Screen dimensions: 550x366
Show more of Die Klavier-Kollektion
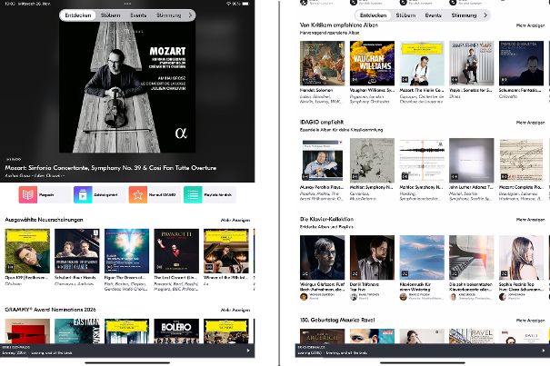tap(530, 220)
